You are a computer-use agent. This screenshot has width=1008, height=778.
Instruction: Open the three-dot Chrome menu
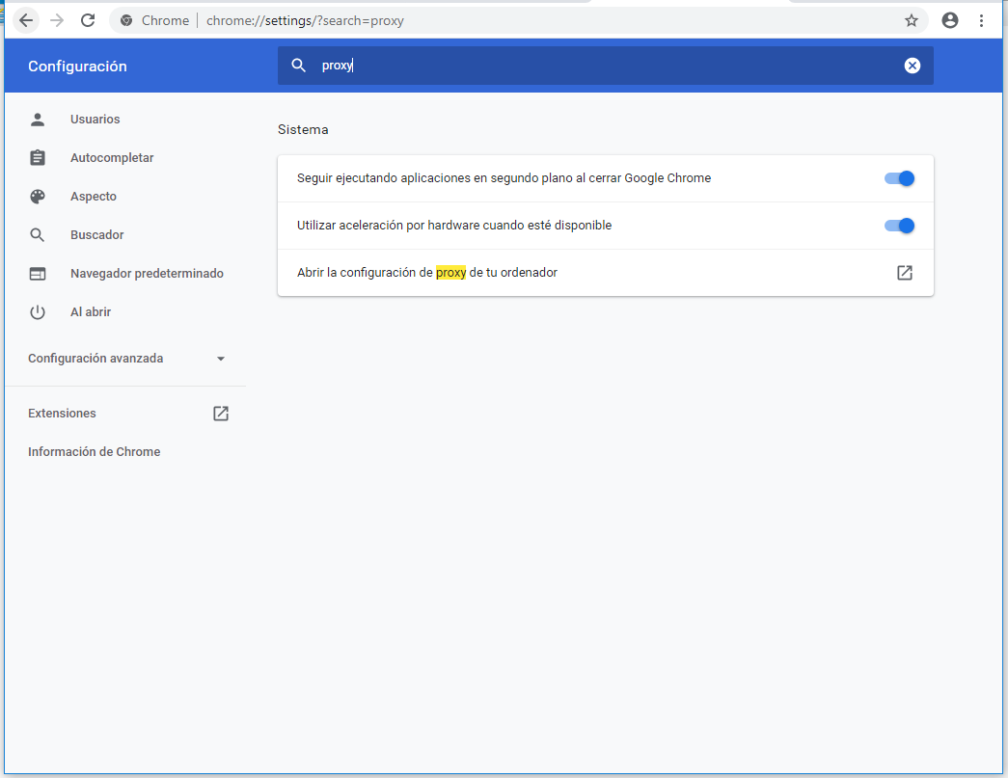pos(982,20)
